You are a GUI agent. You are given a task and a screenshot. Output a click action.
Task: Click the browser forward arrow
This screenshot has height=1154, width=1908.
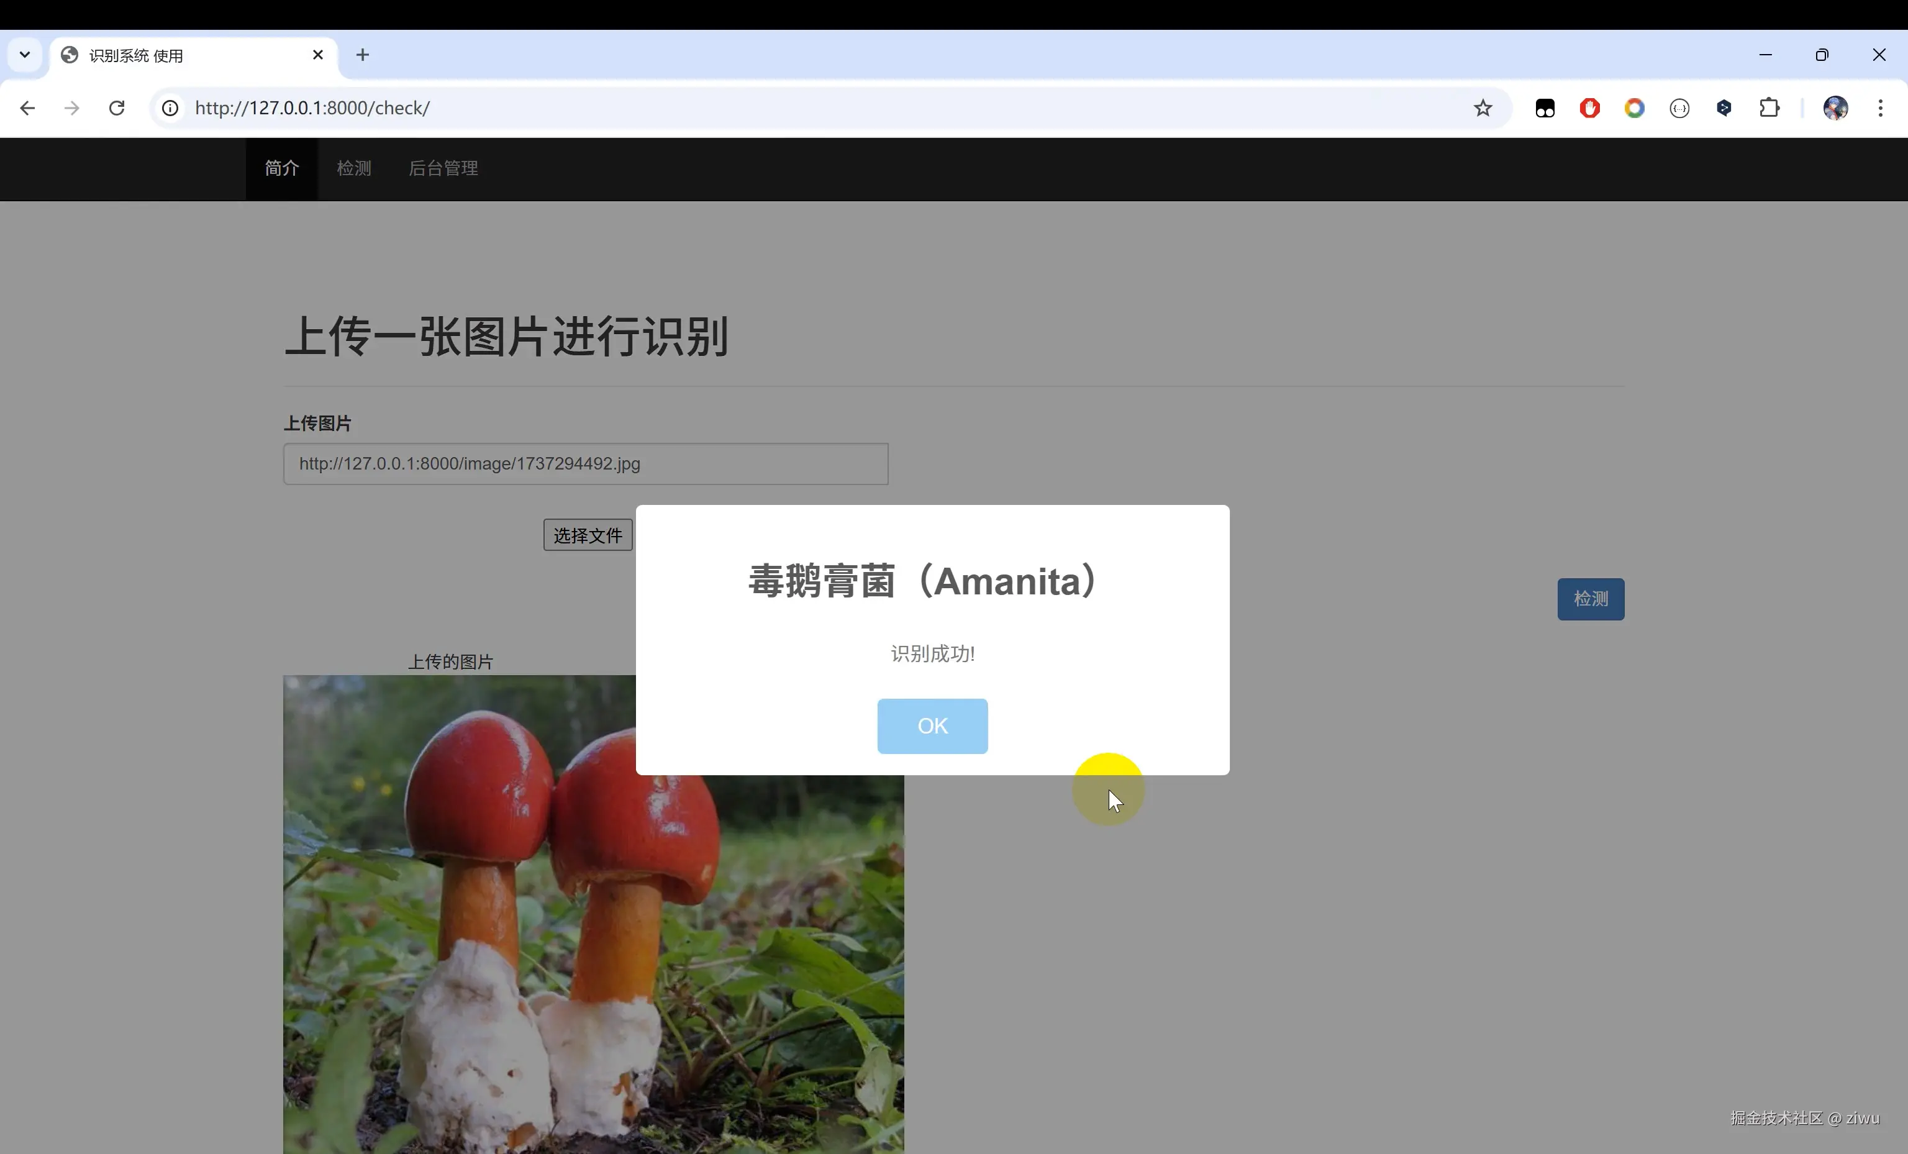coord(72,109)
